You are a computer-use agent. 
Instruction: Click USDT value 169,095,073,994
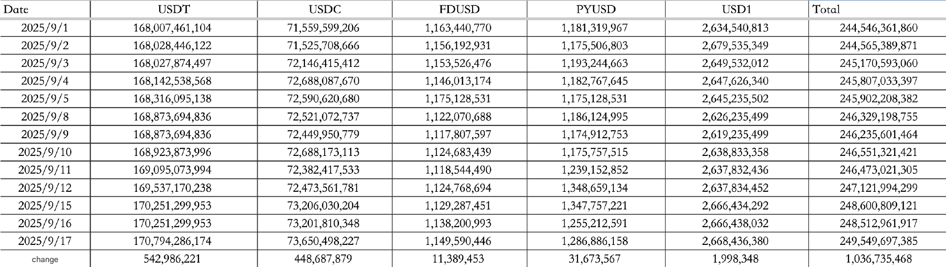(x=172, y=170)
